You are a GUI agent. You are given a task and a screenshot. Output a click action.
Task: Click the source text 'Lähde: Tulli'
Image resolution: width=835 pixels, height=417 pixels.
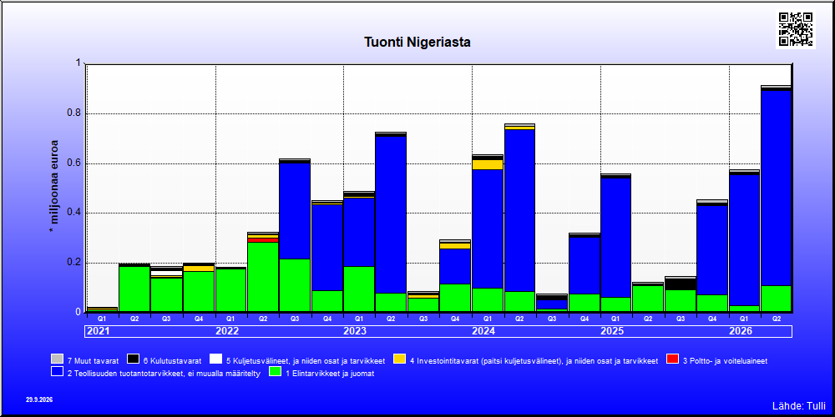point(799,406)
